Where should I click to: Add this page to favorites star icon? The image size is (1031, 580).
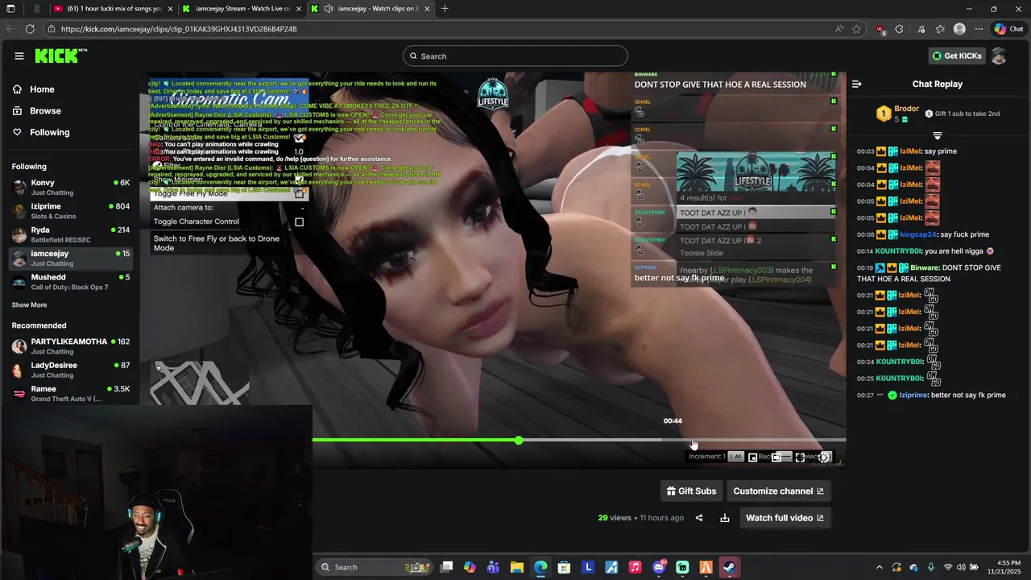[857, 29]
